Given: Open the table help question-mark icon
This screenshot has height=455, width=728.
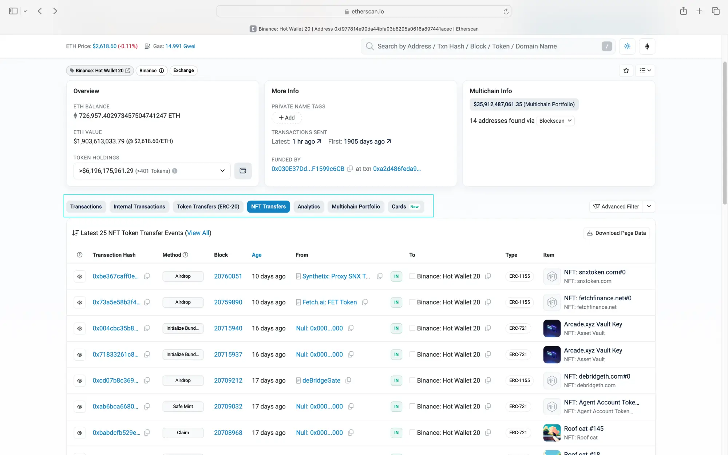Looking at the screenshot, I should [80, 255].
